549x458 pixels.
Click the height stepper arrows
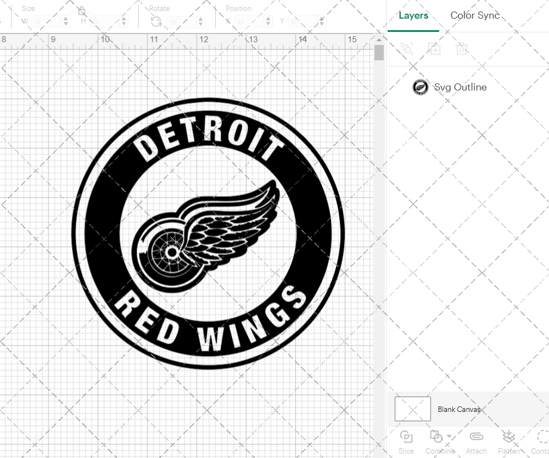pos(124,22)
